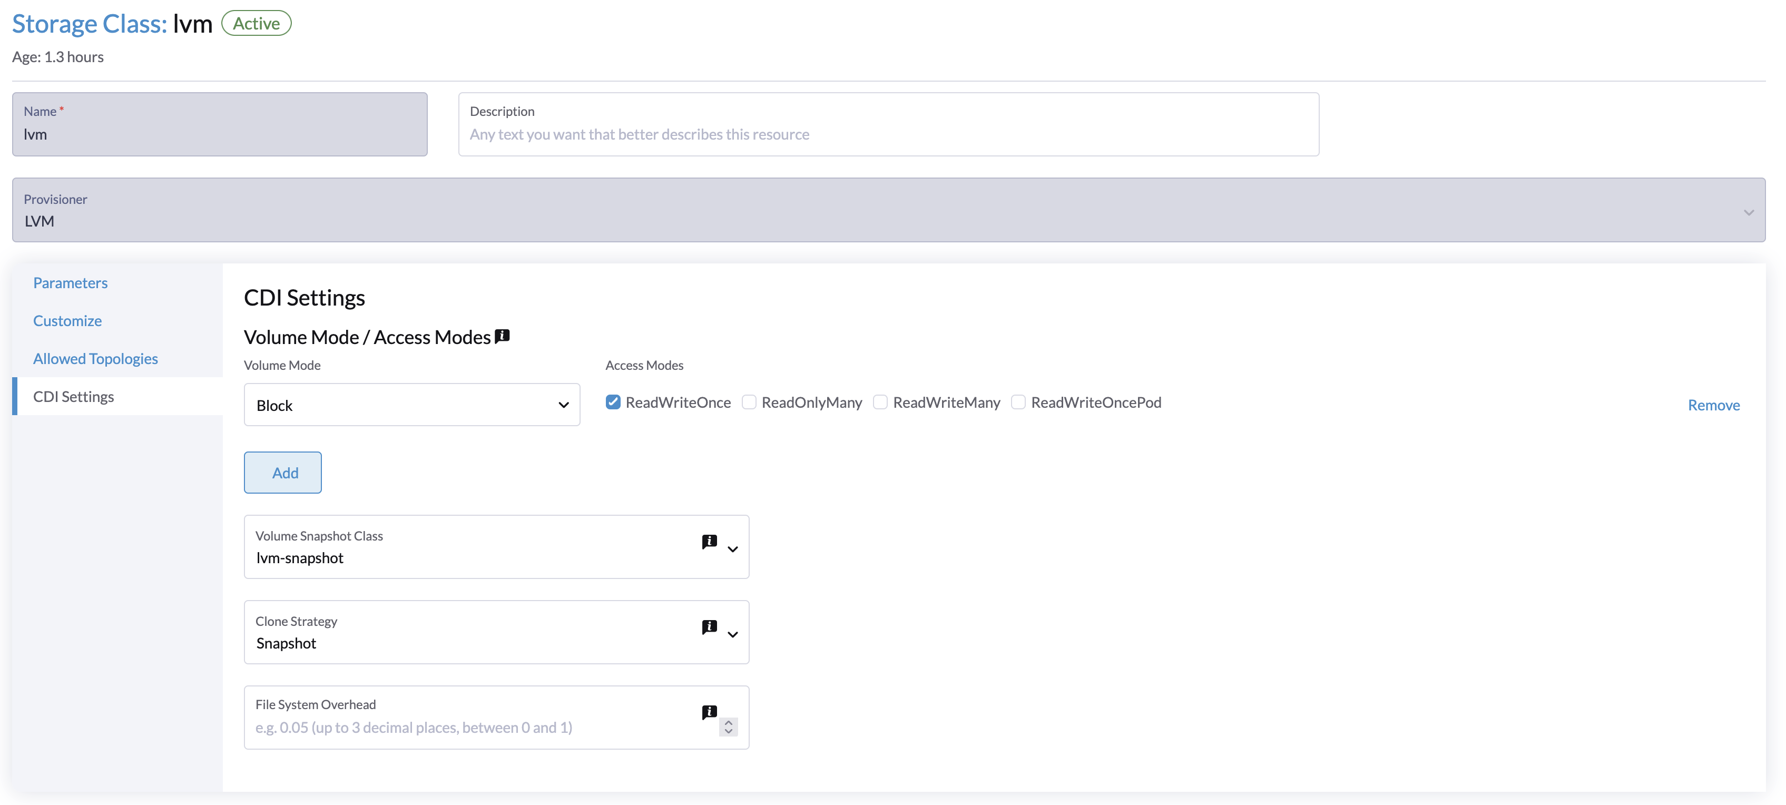Click File System Overhead info icon
The height and width of the screenshot is (805, 1786).
[x=709, y=712]
